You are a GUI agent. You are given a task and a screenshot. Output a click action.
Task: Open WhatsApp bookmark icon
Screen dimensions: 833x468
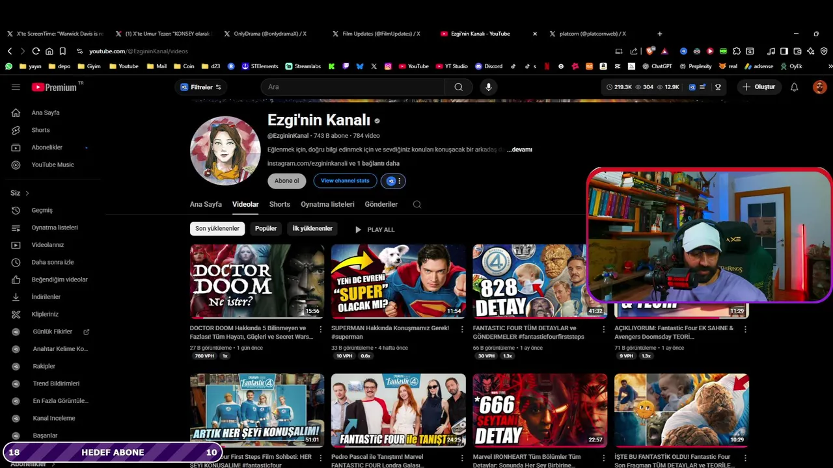click(x=8, y=66)
